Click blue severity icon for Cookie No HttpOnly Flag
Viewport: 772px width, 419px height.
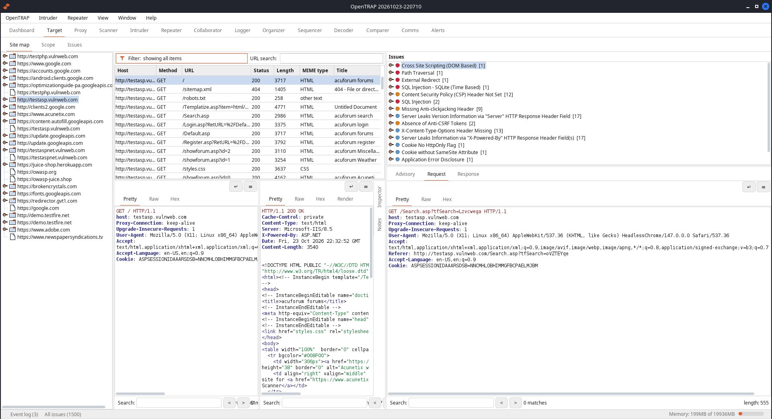[398, 145]
